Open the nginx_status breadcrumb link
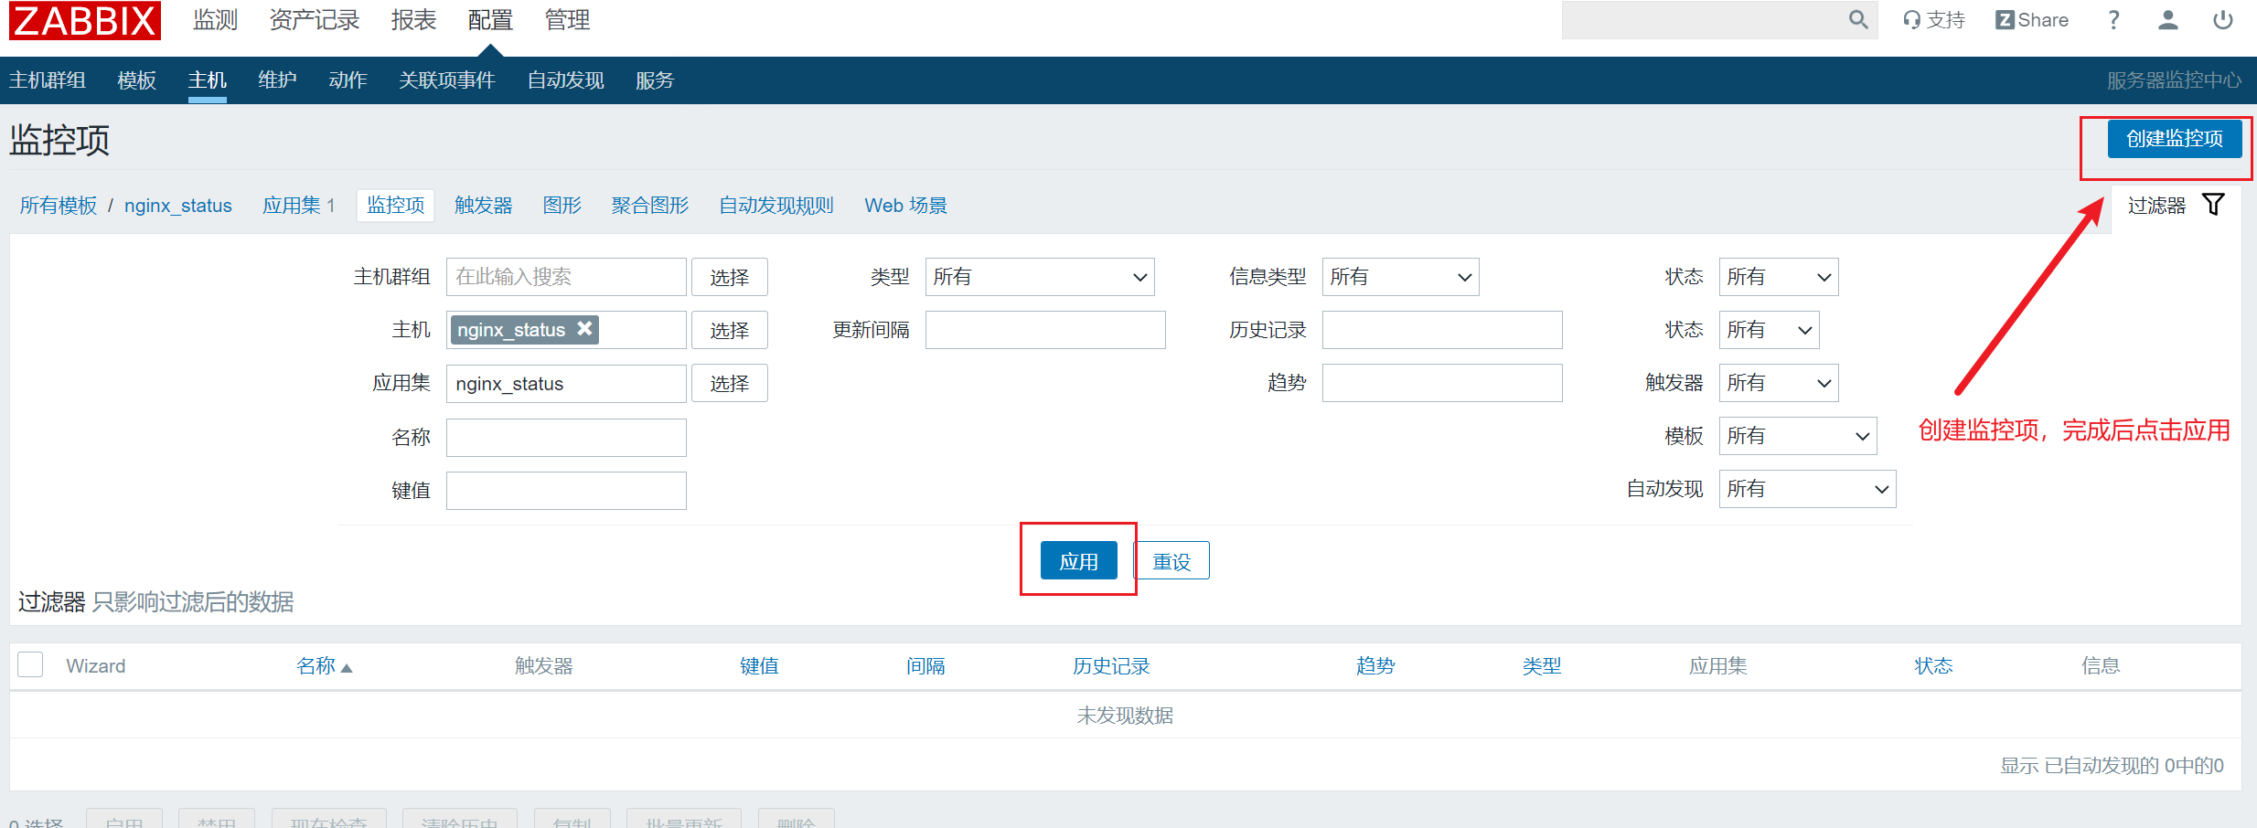Screen dimensions: 2257x828 (178, 206)
